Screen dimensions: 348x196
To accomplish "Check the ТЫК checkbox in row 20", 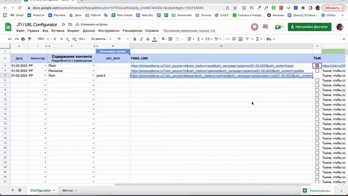I will click(x=317, y=148).
